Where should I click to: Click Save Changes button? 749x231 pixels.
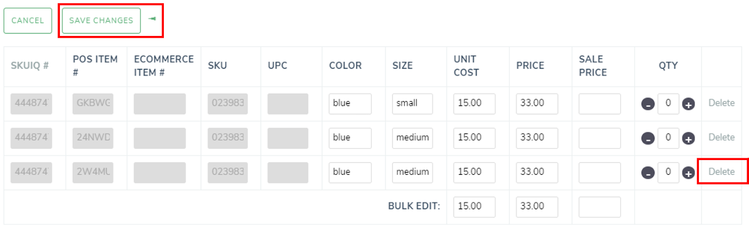(101, 21)
